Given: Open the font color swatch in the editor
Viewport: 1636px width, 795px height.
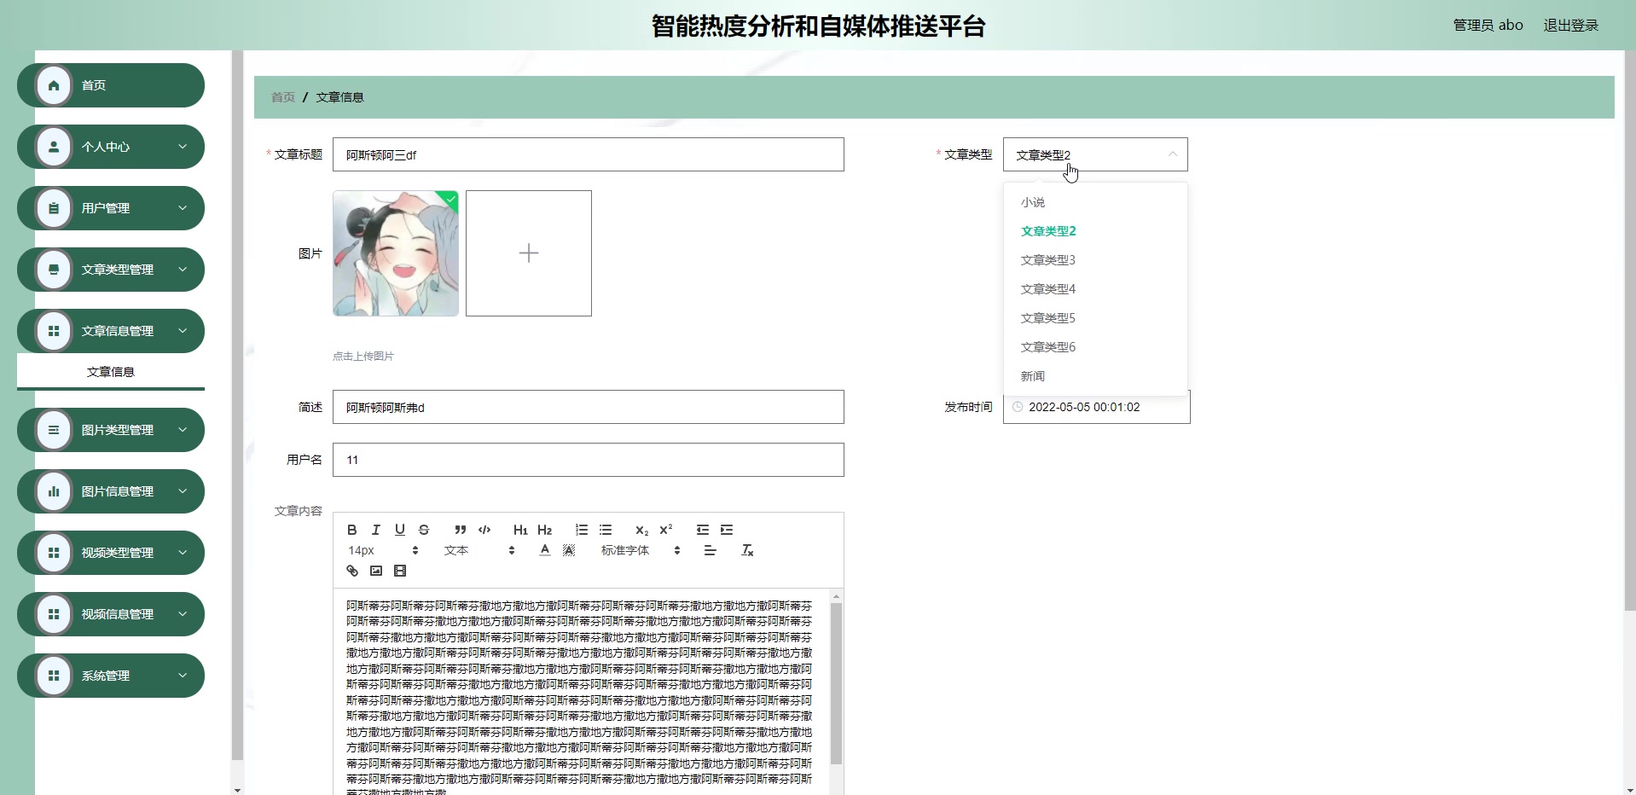Looking at the screenshot, I should 543,550.
